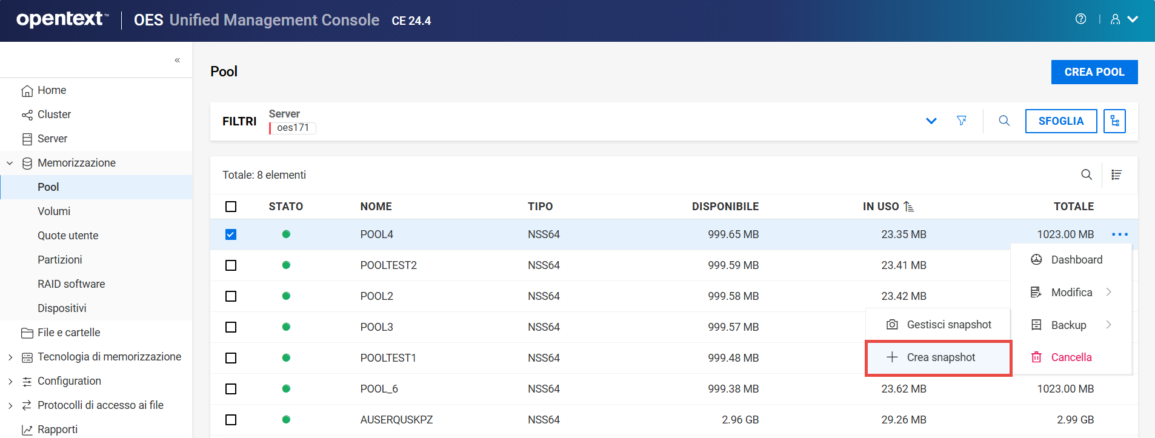Image resolution: width=1155 pixels, height=438 pixels.
Task: Open the tree view icon beside SFOGLIA
Action: [x=1114, y=121]
